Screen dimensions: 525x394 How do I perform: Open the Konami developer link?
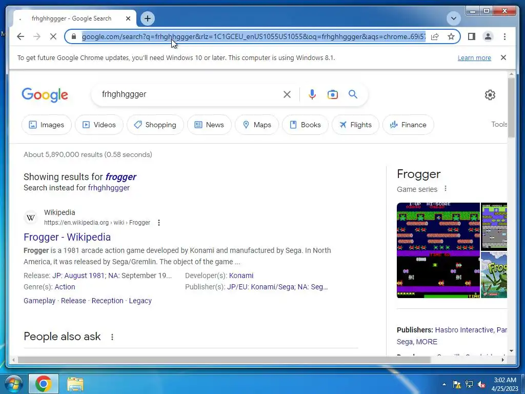tap(241, 275)
